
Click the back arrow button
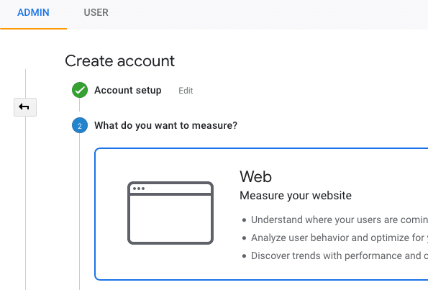25,107
